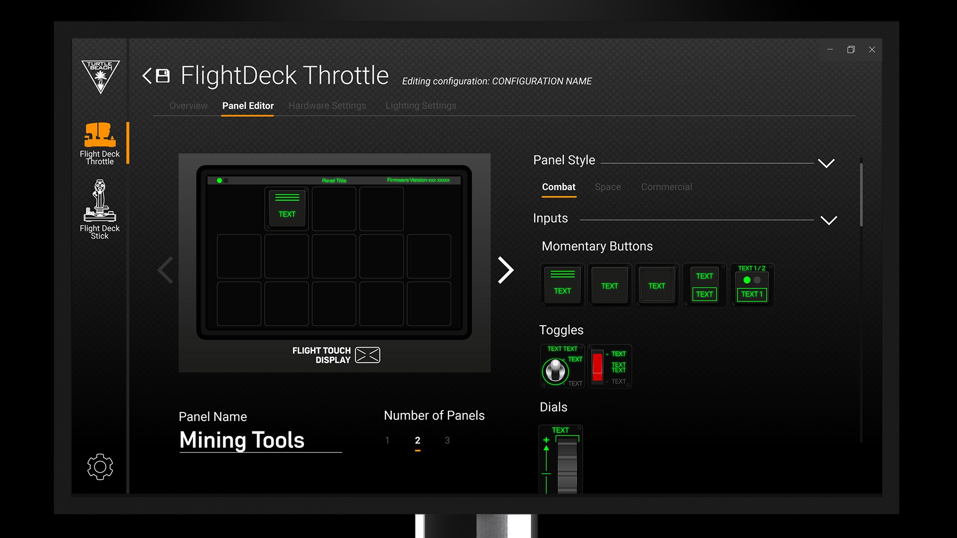The height and width of the screenshot is (538, 957).
Task: Expand the Panel Style section
Action: pyautogui.click(x=827, y=163)
